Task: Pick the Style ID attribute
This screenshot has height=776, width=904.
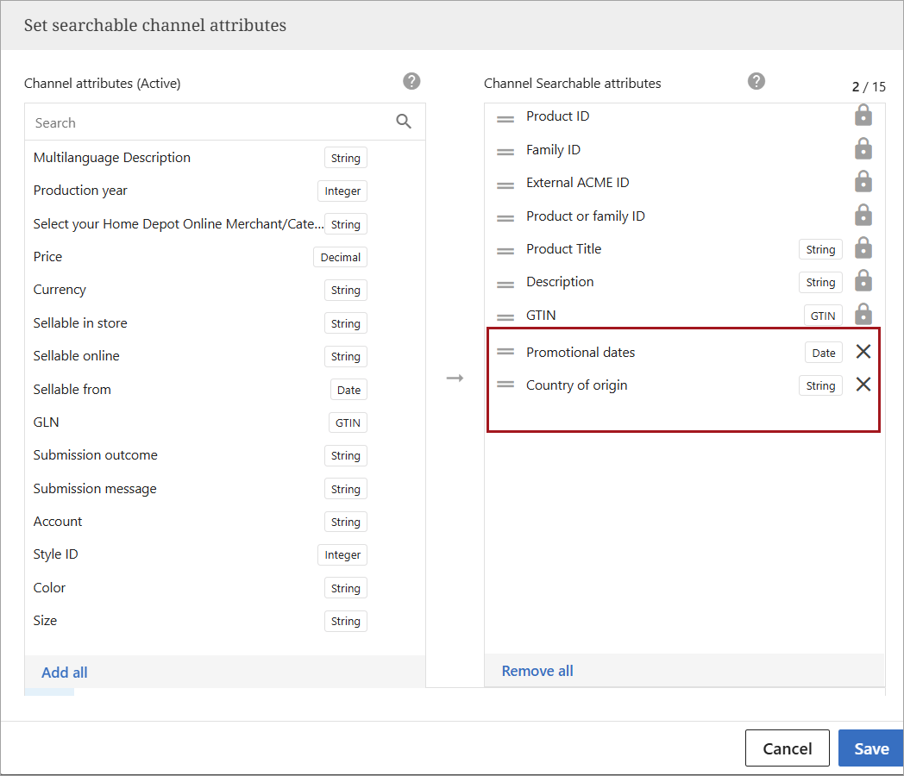Action: tap(56, 554)
